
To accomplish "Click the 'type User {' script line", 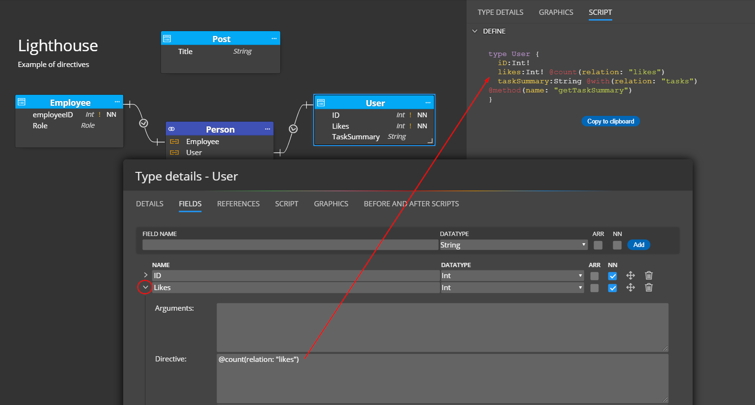I will pyautogui.click(x=514, y=54).
